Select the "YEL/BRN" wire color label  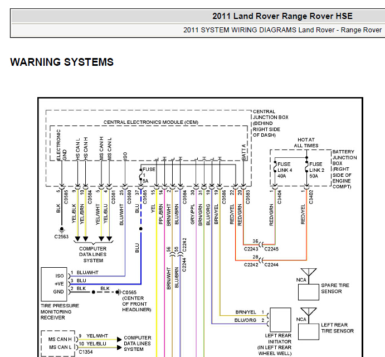(82, 214)
